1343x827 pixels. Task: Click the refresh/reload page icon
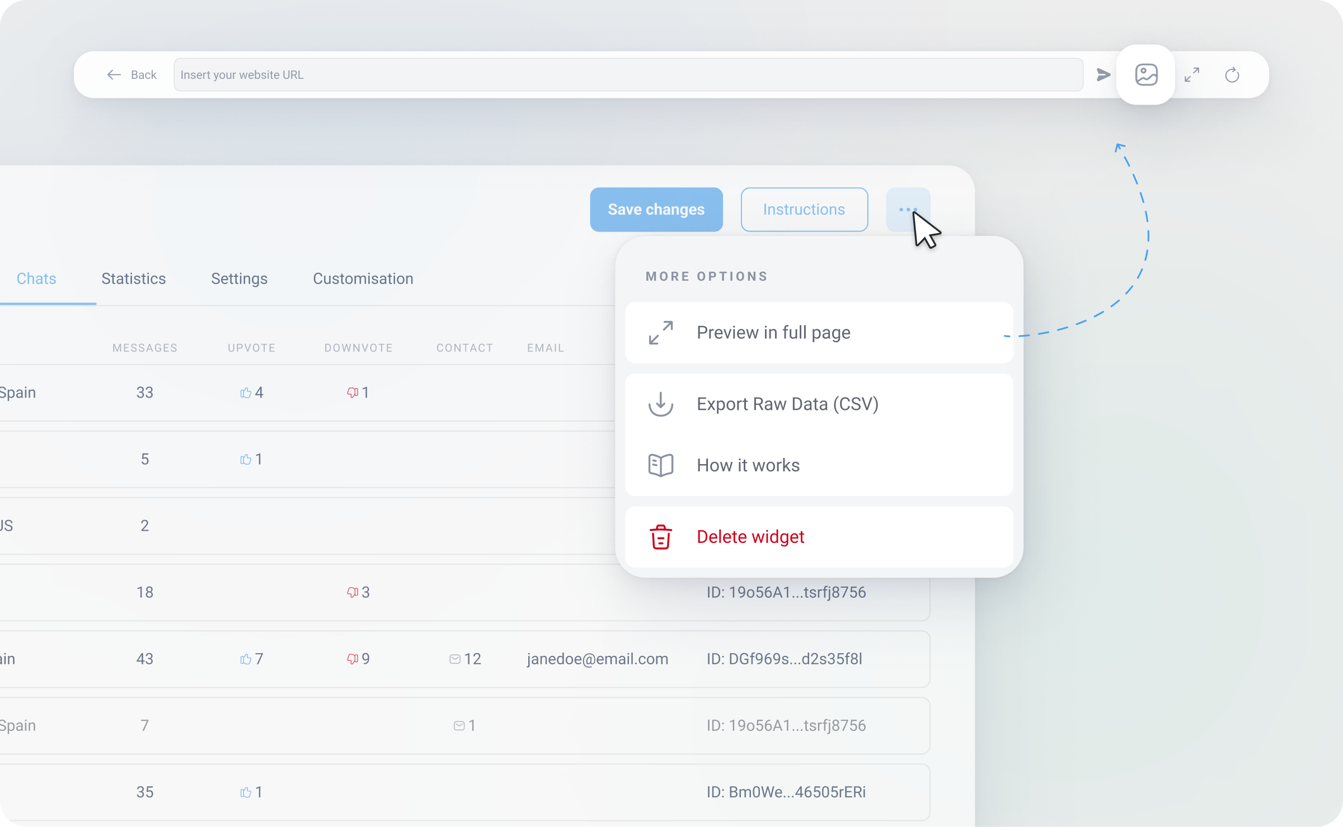click(1232, 75)
